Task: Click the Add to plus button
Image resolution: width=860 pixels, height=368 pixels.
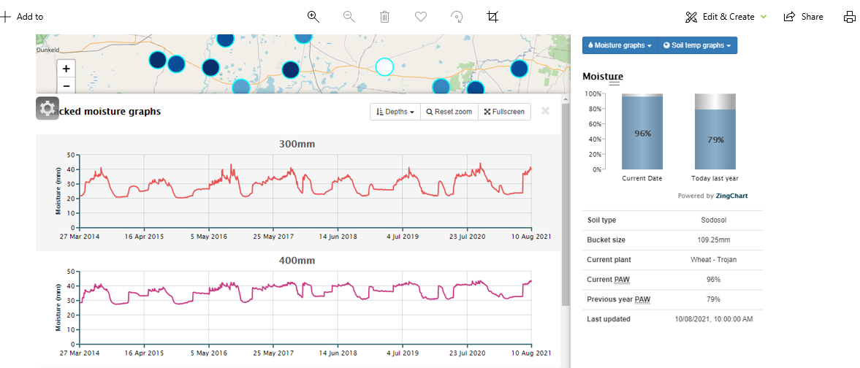Action: tap(22, 17)
